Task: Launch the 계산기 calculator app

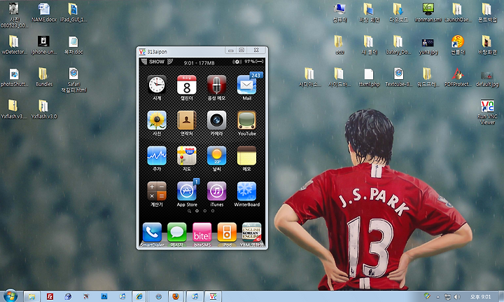Action: click(x=157, y=191)
